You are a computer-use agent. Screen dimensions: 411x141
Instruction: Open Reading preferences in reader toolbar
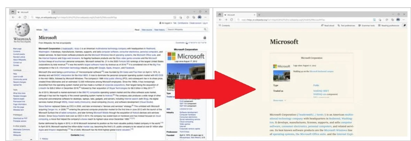coord(389,26)
